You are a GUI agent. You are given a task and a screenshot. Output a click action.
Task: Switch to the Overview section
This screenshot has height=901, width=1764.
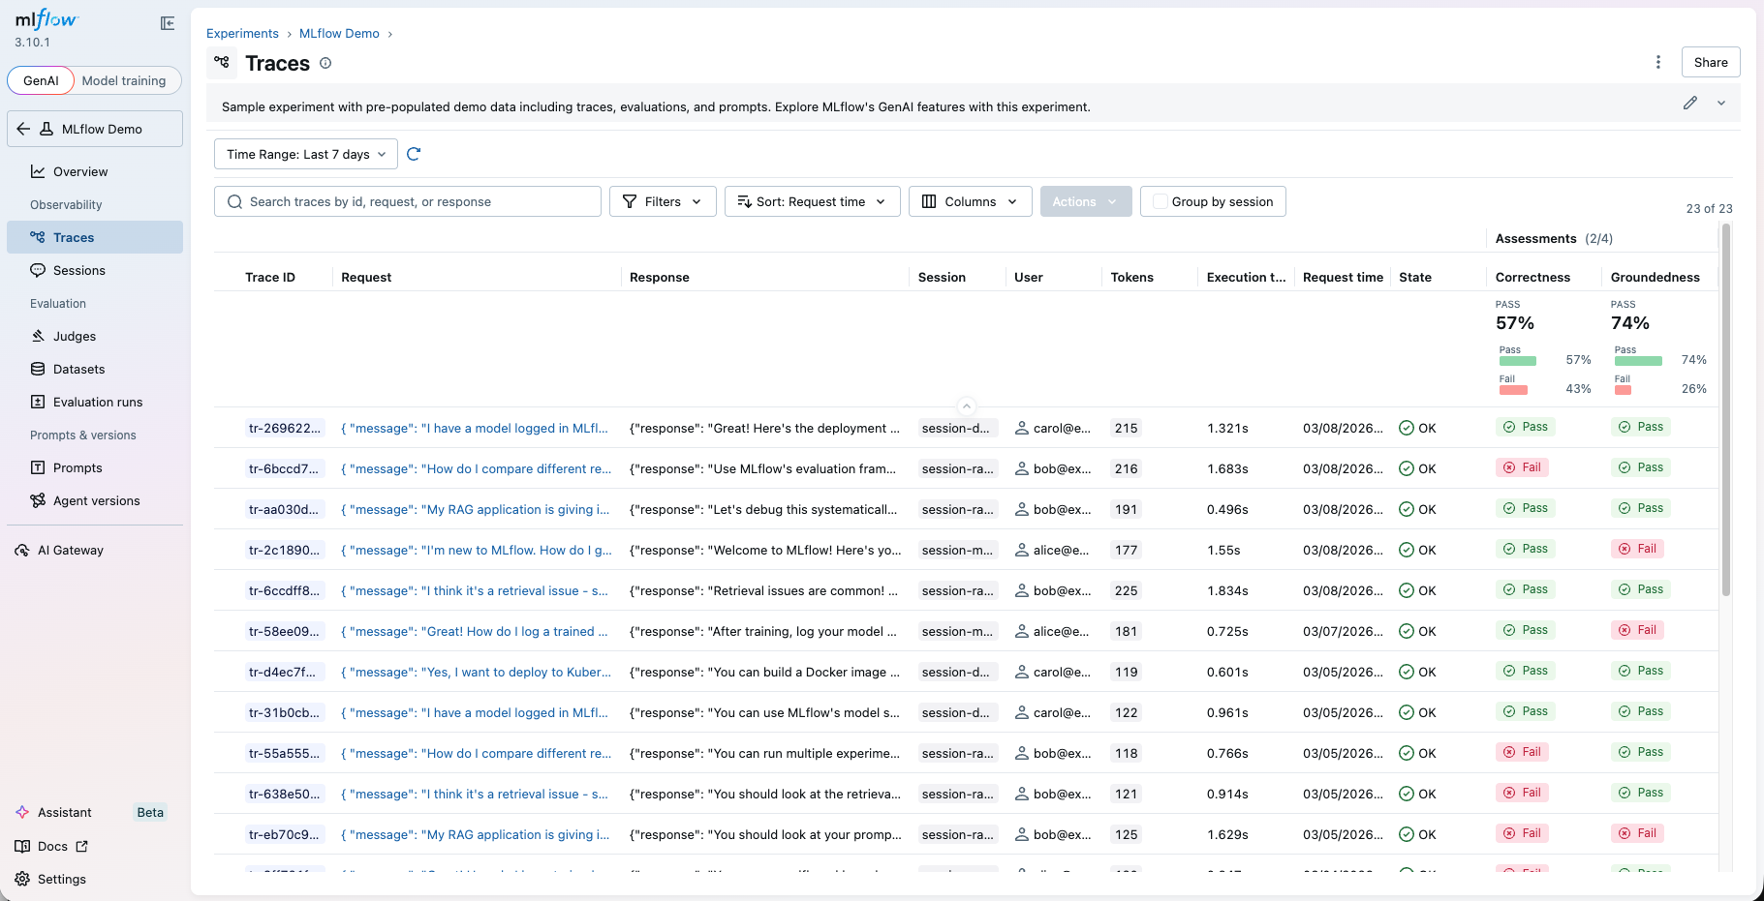pos(80,171)
